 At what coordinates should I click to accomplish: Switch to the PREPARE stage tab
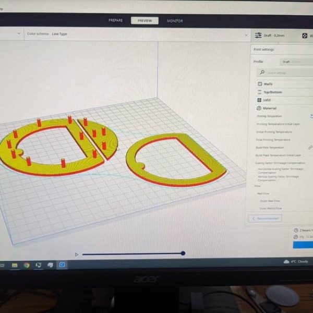pos(115,20)
